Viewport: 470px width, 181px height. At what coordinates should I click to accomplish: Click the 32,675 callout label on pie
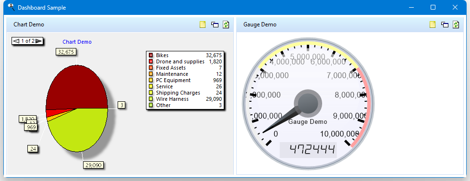pyautogui.click(x=66, y=52)
